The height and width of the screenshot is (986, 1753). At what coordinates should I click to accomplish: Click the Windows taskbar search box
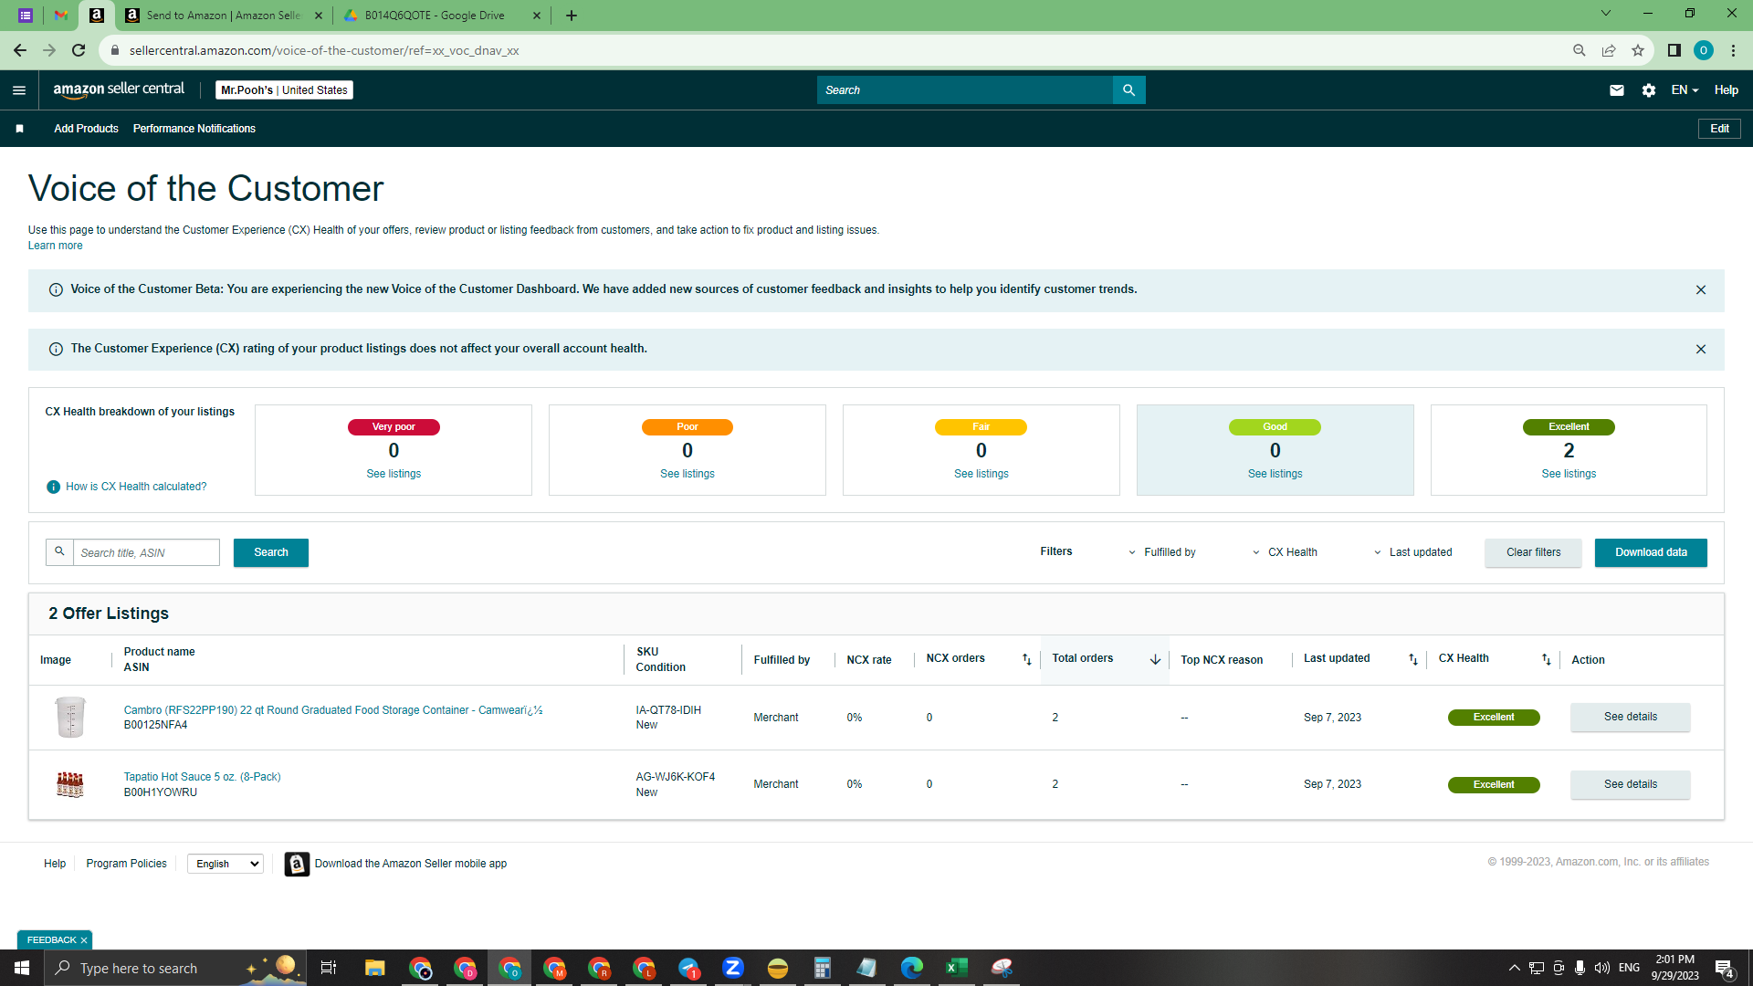point(175,968)
